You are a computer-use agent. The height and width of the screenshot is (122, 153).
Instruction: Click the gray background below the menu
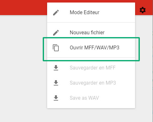pyautogui.click(x=91, y=115)
